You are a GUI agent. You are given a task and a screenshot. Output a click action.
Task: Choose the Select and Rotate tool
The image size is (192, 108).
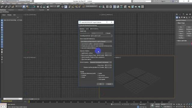click(41, 7)
